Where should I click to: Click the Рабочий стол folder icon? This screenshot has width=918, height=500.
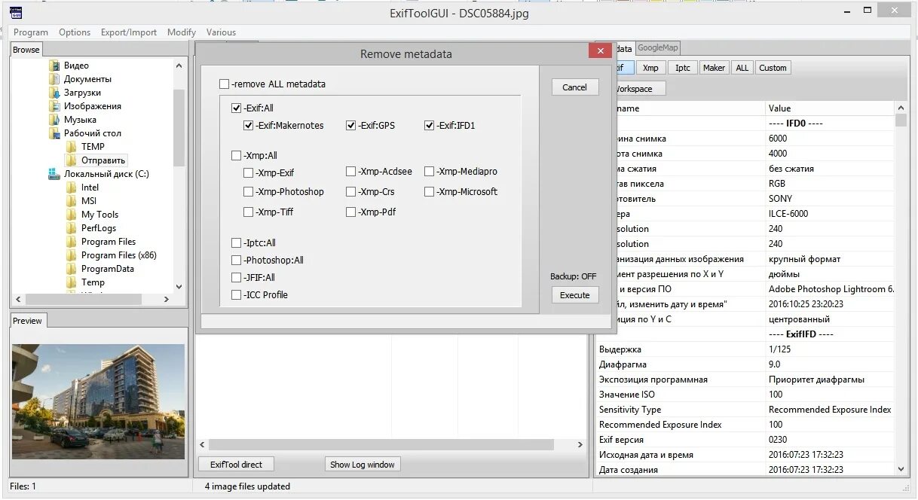[x=54, y=133]
